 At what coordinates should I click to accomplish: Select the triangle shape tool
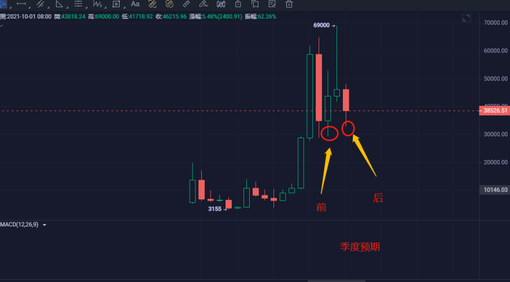59,3
